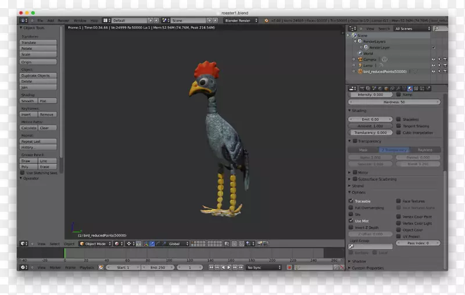The height and width of the screenshot is (295, 465).
Task: Click the Z Transparency button
Action: click(x=394, y=150)
